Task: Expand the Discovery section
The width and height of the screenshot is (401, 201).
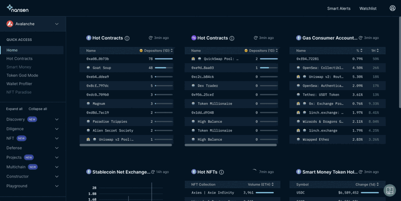Action: coord(57,119)
